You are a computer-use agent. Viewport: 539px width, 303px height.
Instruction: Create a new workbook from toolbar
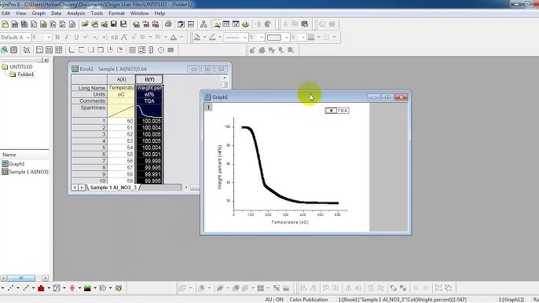click(15, 24)
